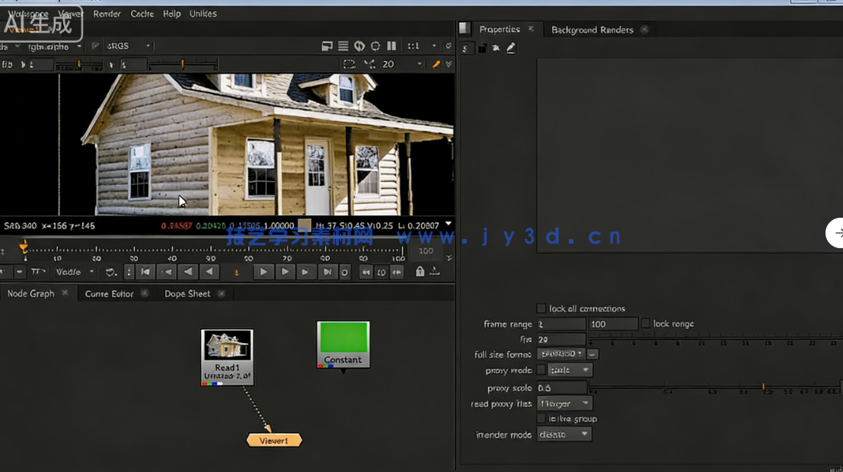This screenshot has height=472, width=843.
Task: Enable the lock all connections checkbox
Action: 541,308
